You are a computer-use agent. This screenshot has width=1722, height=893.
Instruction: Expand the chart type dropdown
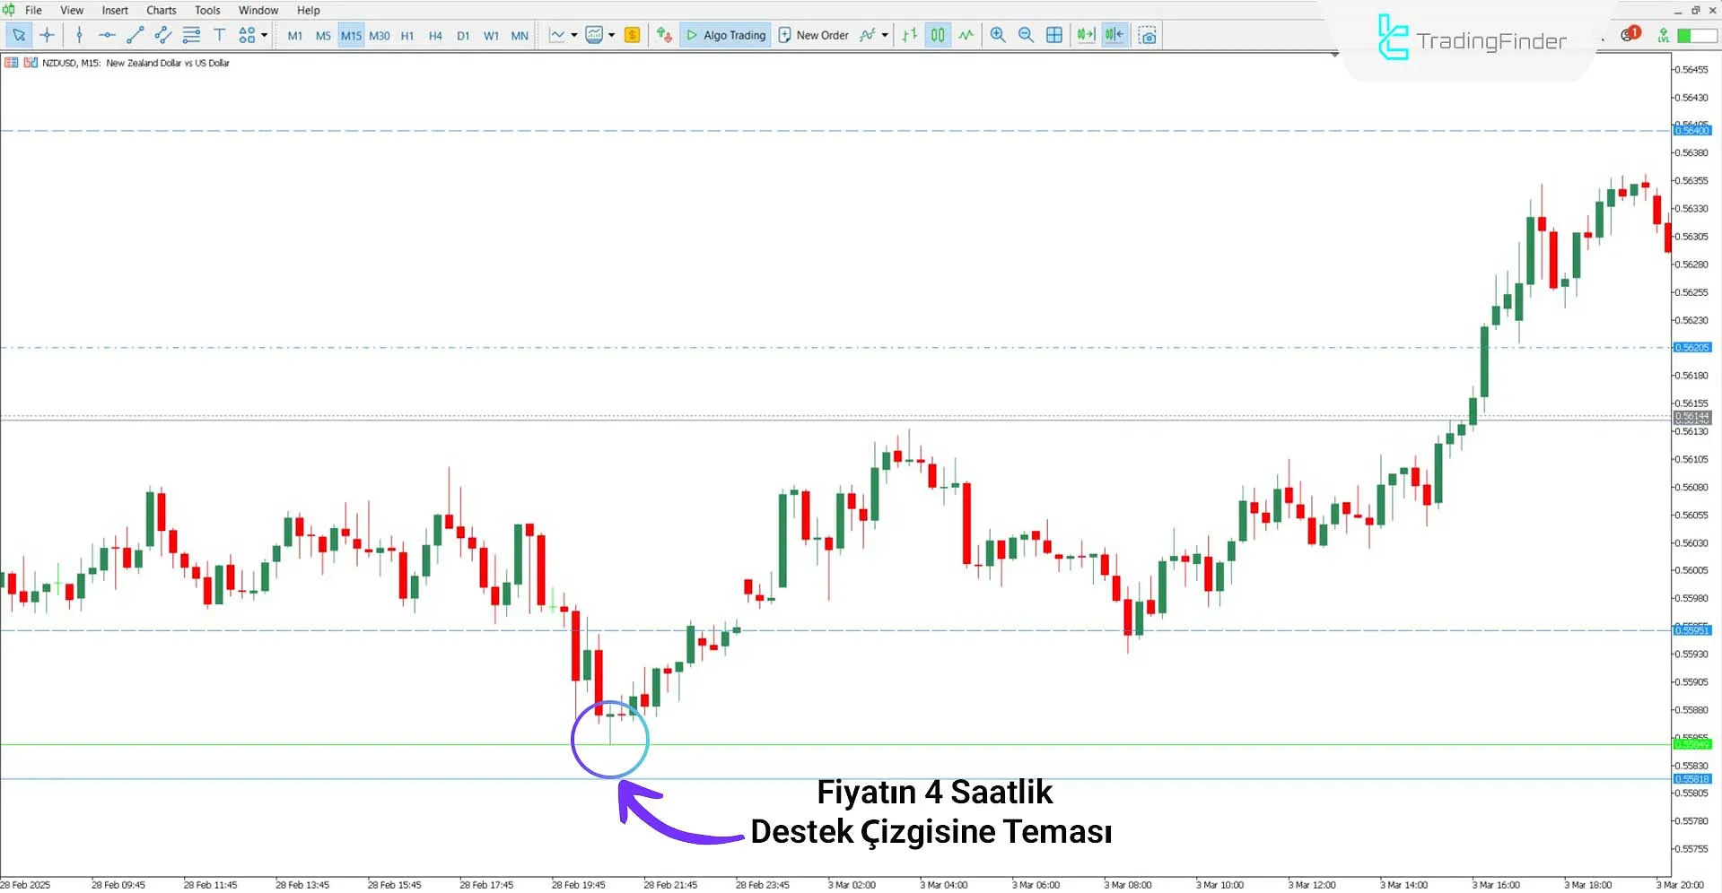[574, 35]
